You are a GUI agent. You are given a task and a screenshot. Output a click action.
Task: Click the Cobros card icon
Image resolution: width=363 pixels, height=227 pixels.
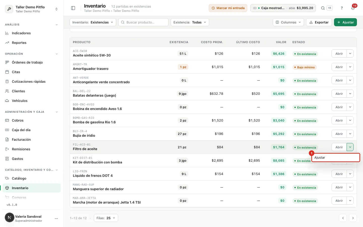click(x=7, y=120)
